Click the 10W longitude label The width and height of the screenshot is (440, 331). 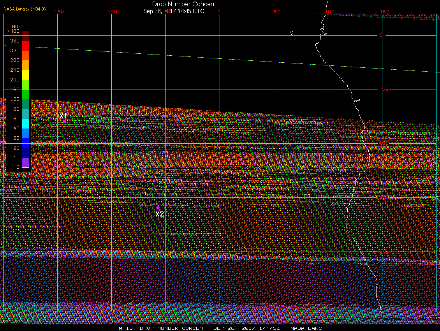click(113, 12)
